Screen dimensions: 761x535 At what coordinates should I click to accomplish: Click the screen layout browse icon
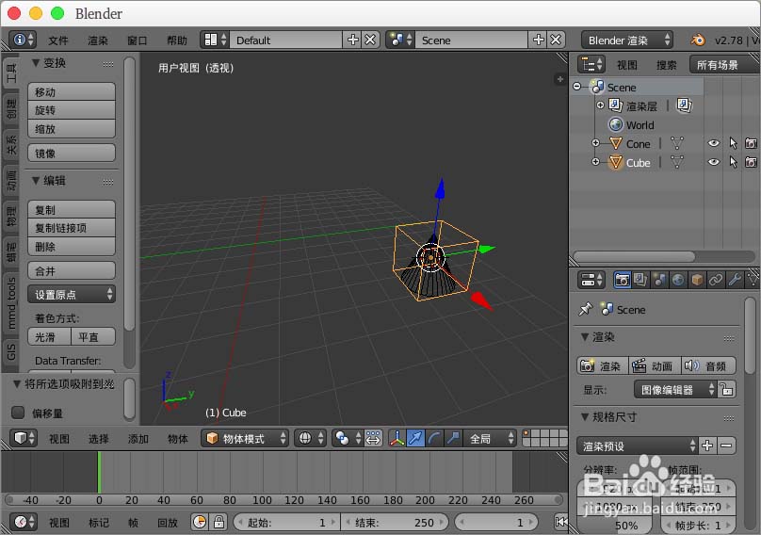click(215, 40)
